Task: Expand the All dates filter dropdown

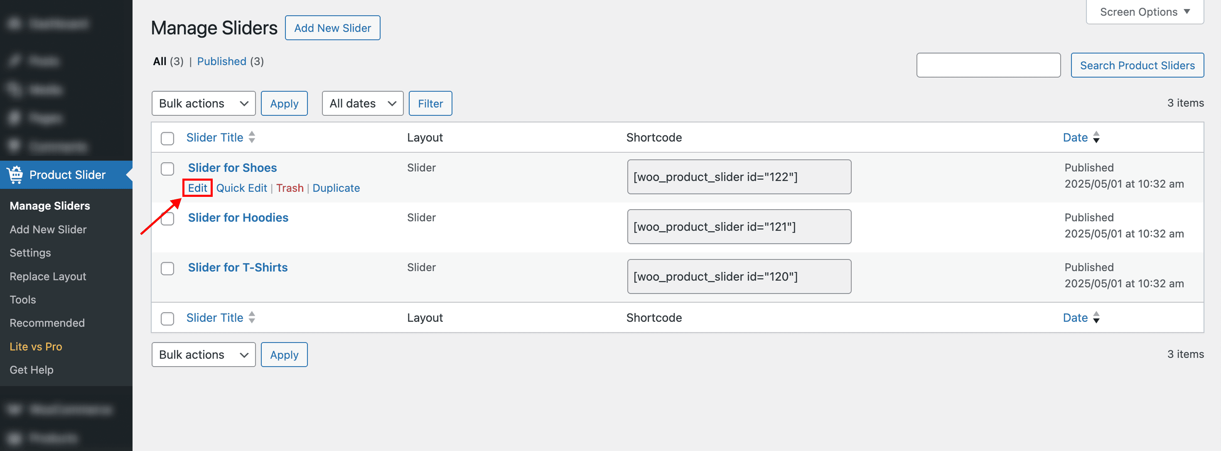Action: click(363, 103)
